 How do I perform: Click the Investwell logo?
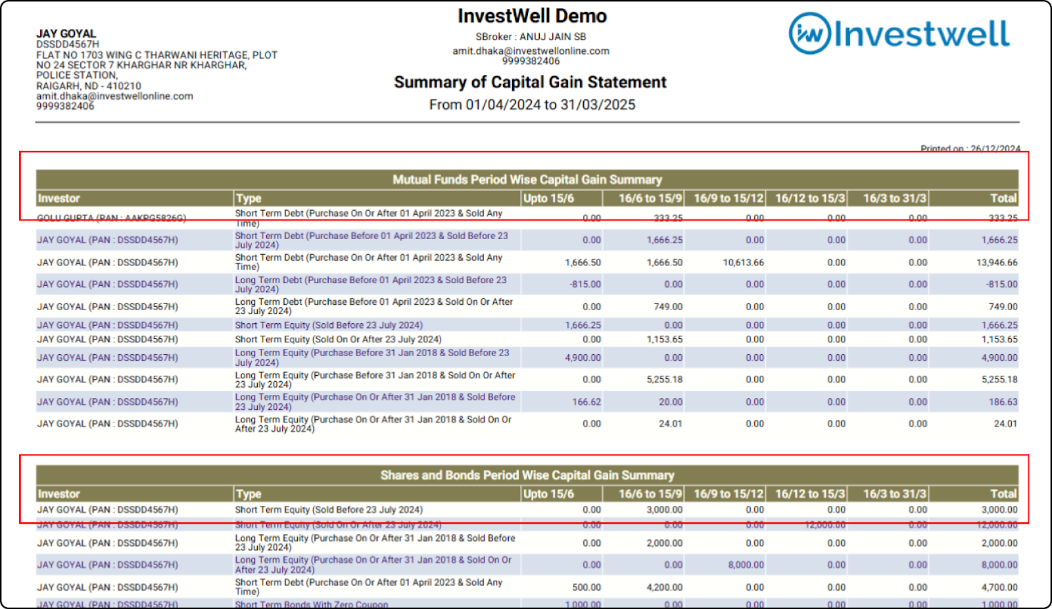click(x=899, y=34)
